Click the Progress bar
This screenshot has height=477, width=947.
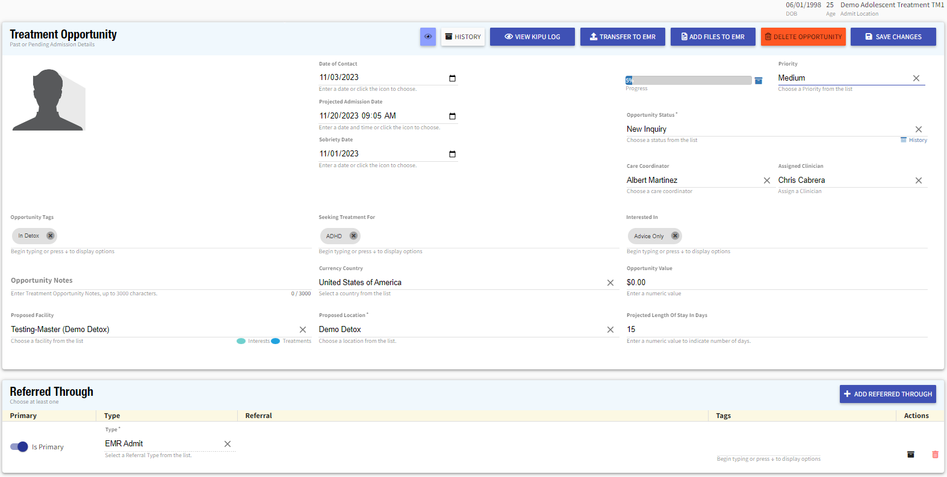click(688, 81)
